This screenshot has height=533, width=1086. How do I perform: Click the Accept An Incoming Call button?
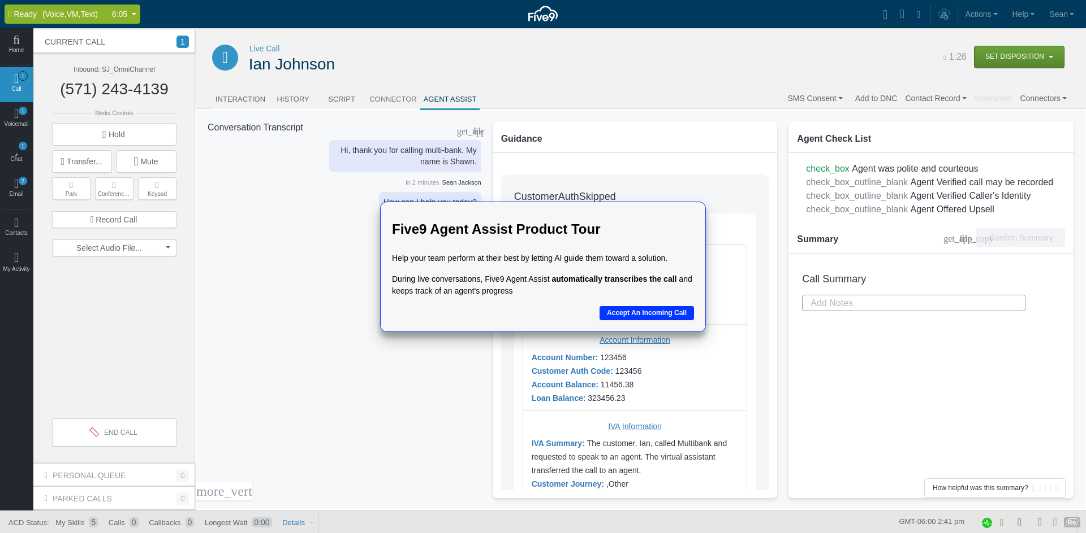[647, 313]
